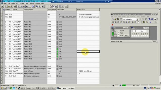Click the Cascade windows icon in S7-PLCSIM

tap(149, 19)
